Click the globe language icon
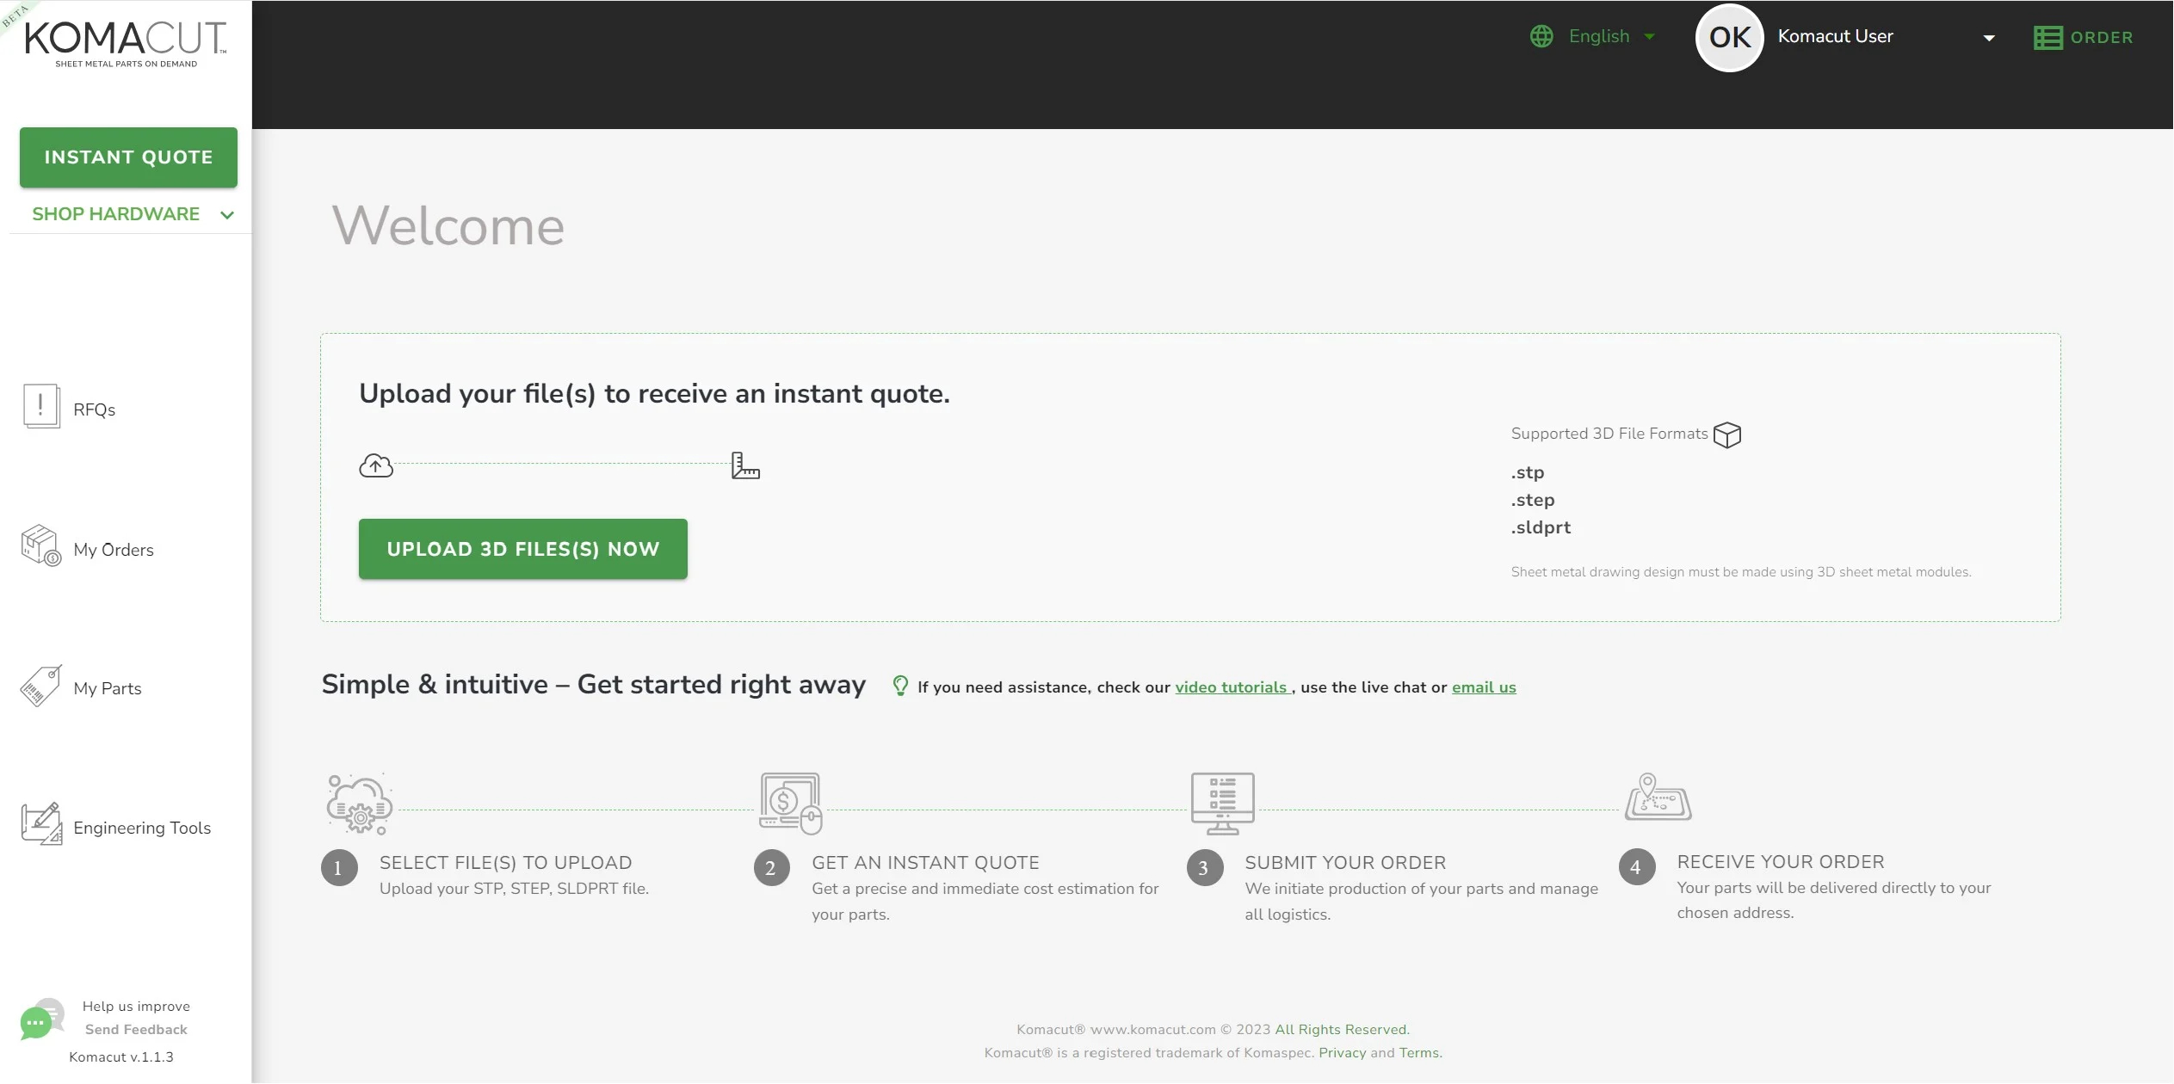Screen dimensions: 2174x1084 (1541, 36)
